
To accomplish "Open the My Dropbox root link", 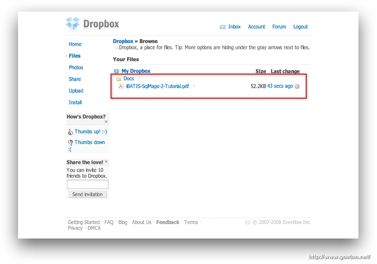I will point(136,71).
